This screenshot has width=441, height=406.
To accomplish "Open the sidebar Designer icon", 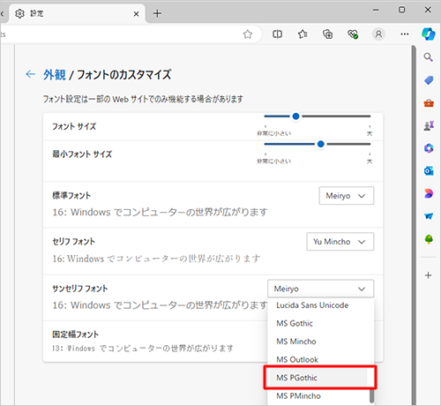I will point(429,193).
